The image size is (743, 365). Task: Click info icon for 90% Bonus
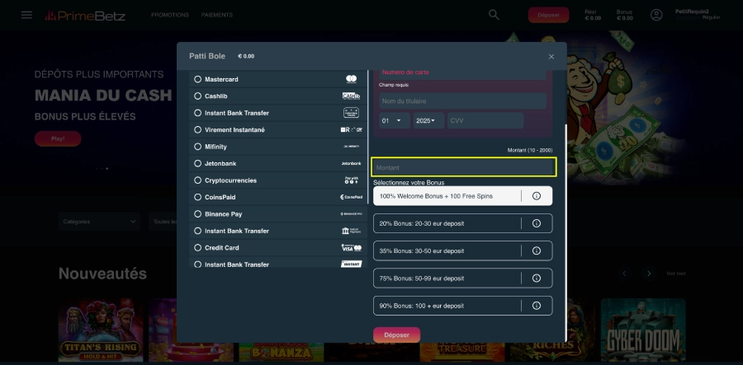click(x=536, y=305)
